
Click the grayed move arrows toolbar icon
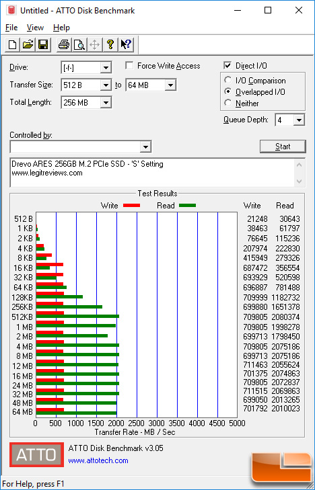coord(94,44)
